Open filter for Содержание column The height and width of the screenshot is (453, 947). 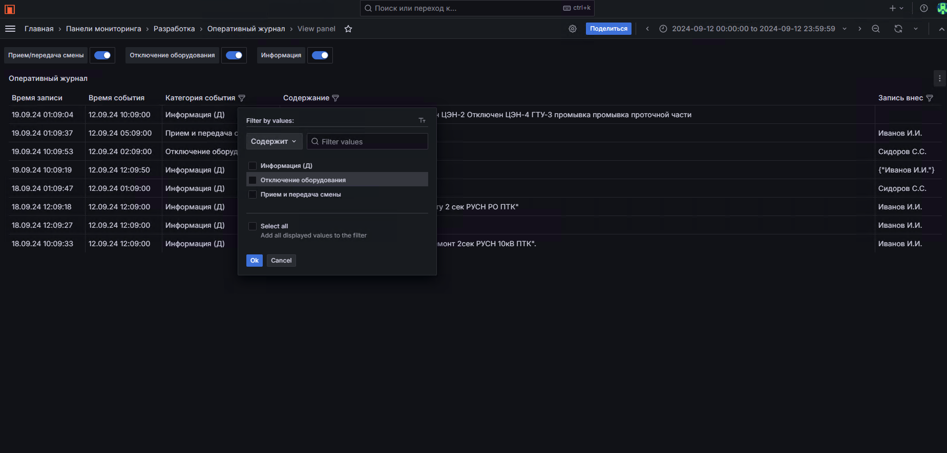pyautogui.click(x=335, y=98)
